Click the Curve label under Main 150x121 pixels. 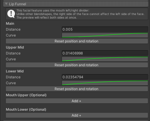click(x=11, y=35)
